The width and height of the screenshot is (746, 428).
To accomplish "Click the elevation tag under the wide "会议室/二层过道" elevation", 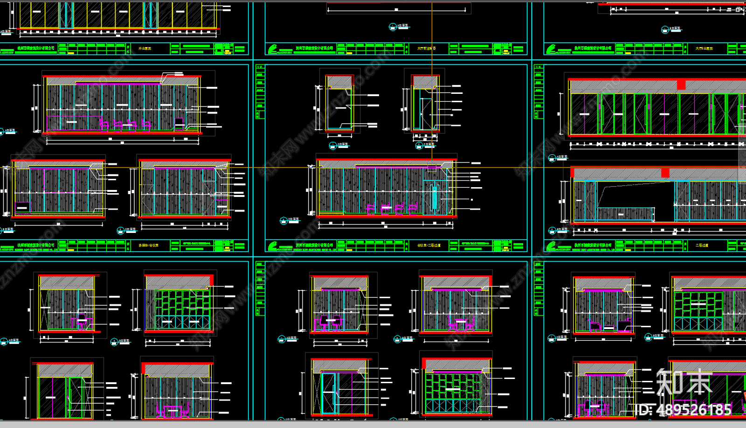I will (x=289, y=220).
